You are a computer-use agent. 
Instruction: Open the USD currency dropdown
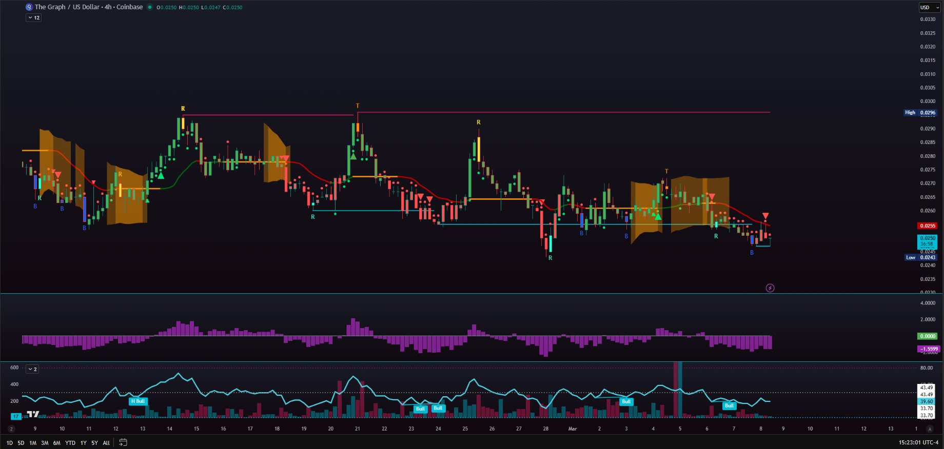pos(930,8)
